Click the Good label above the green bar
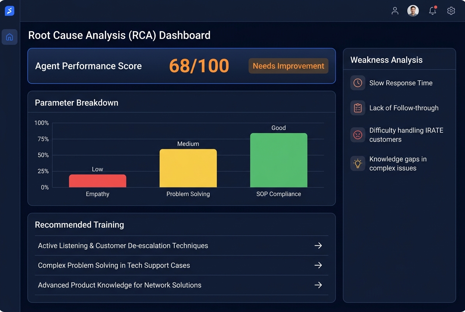Image resolution: width=465 pixels, height=312 pixels. tap(278, 128)
